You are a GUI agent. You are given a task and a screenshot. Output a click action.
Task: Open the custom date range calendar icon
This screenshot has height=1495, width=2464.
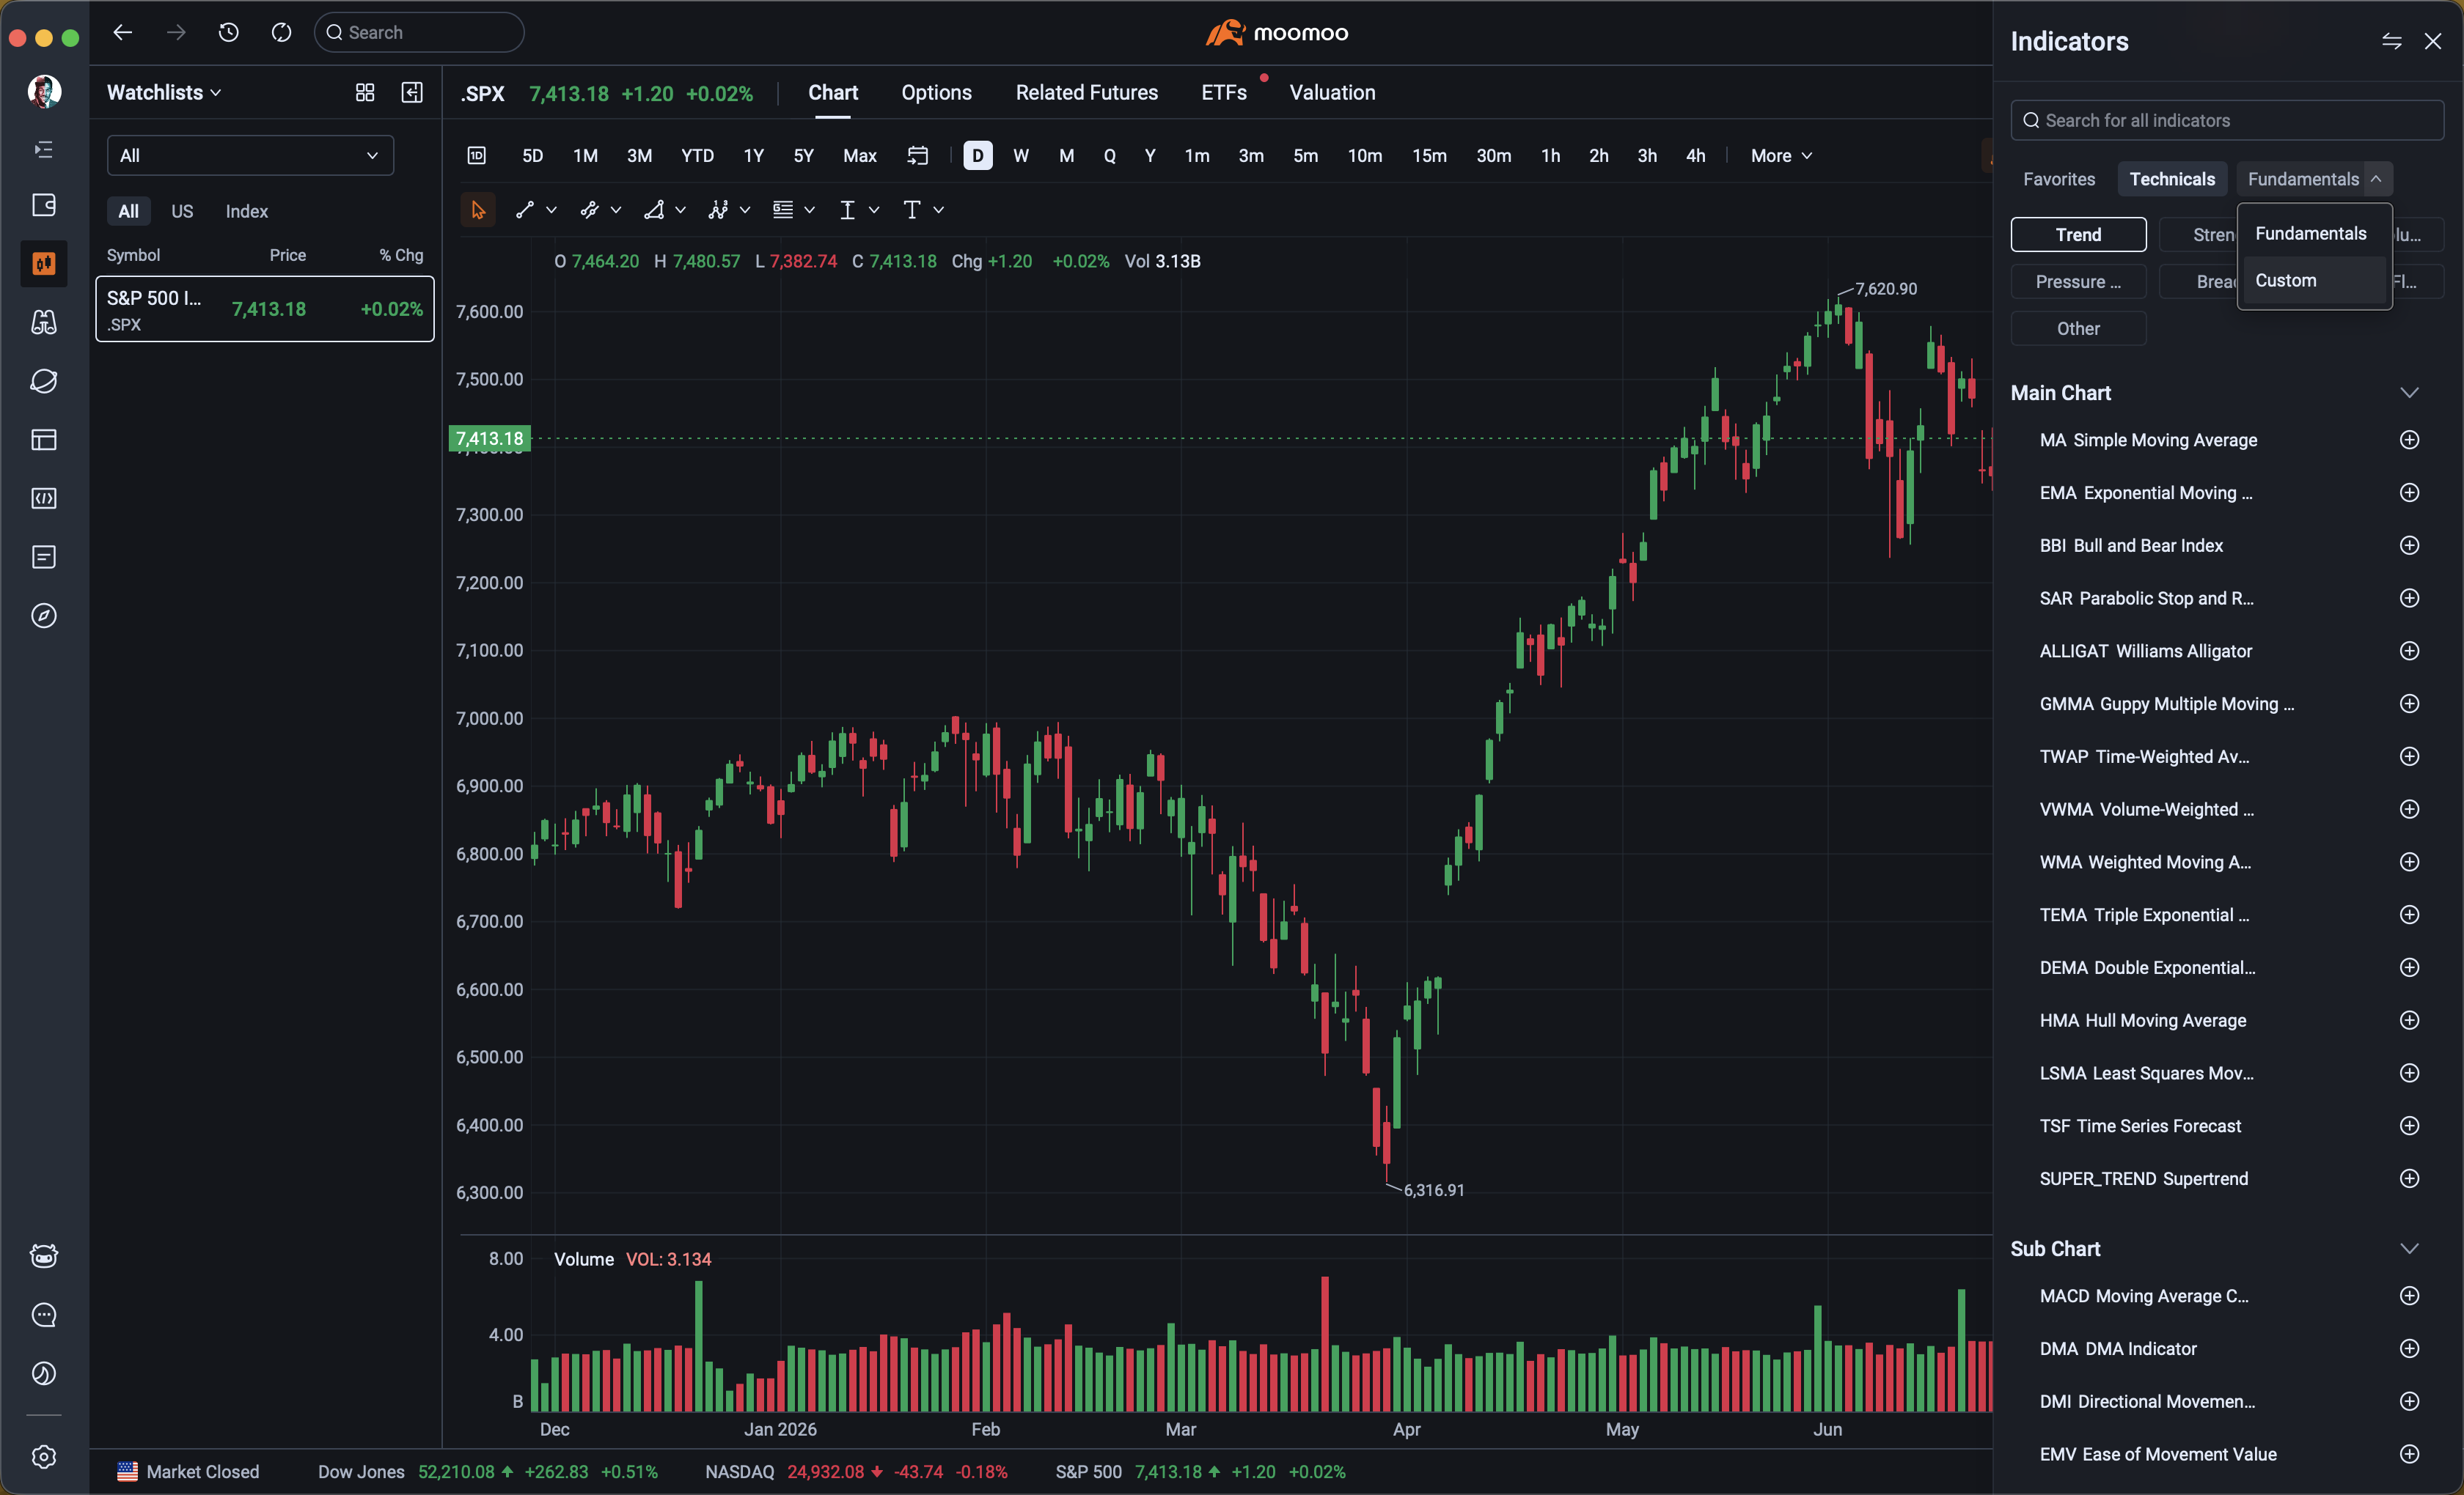tap(918, 156)
